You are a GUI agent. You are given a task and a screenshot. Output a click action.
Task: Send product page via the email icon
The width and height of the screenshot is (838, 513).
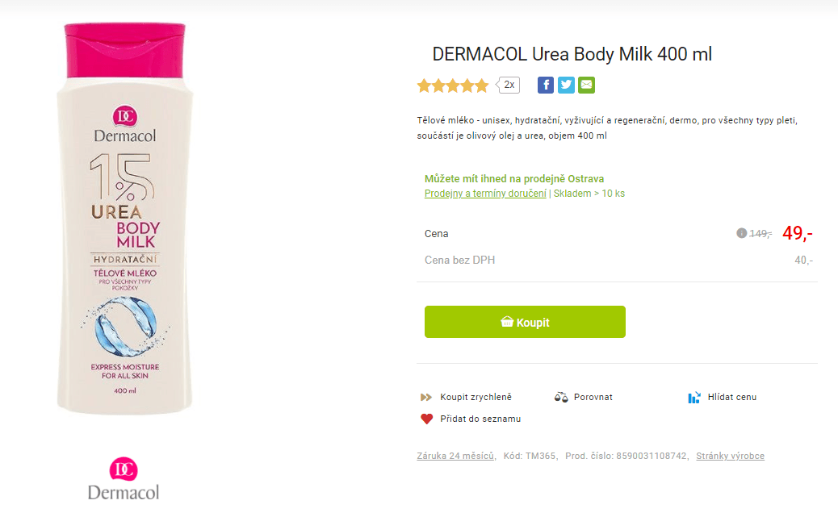pyautogui.click(x=586, y=85)
